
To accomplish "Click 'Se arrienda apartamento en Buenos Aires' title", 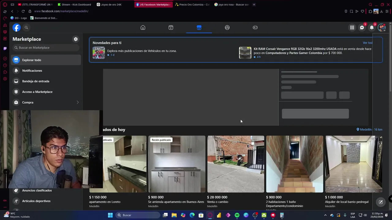I will pos(176,202).
